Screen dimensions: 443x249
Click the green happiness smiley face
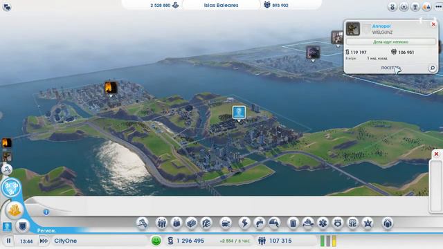[156, 241]
